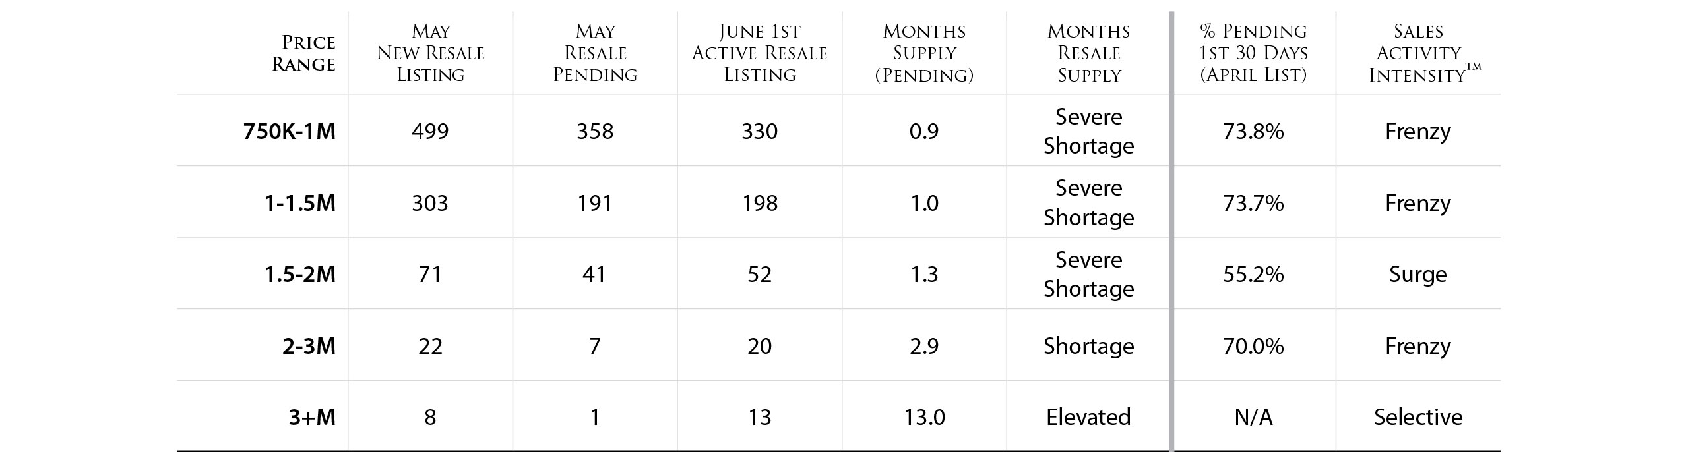Screen dimensions: 1682x452
Task: Select the May New Resale Listing header
Action: click(431, 53)
